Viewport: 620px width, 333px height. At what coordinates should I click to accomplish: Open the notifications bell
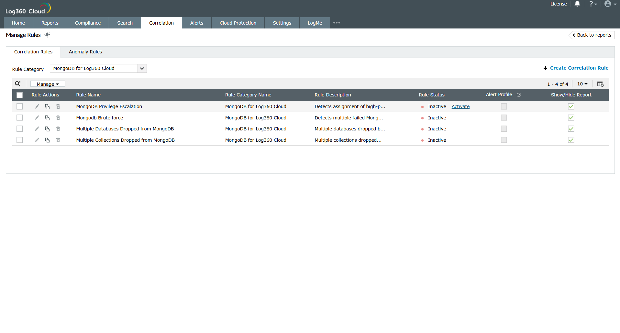point(577,4)
